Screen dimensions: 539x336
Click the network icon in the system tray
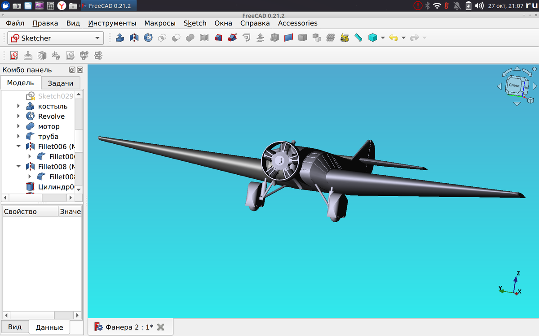(437, 6)
